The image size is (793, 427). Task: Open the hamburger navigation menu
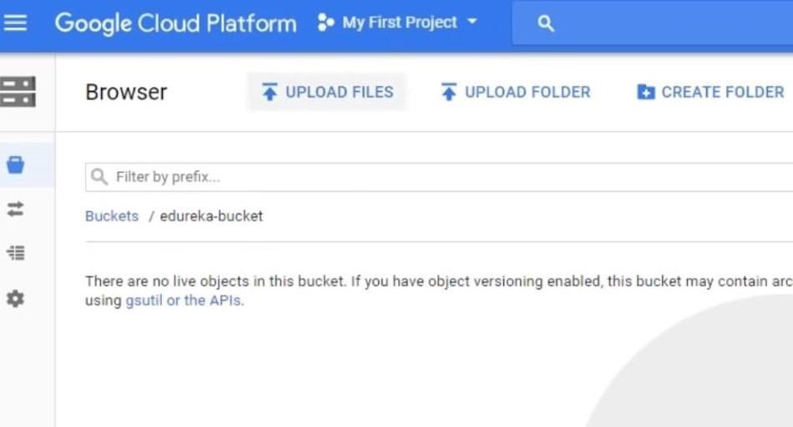(16, 23)
